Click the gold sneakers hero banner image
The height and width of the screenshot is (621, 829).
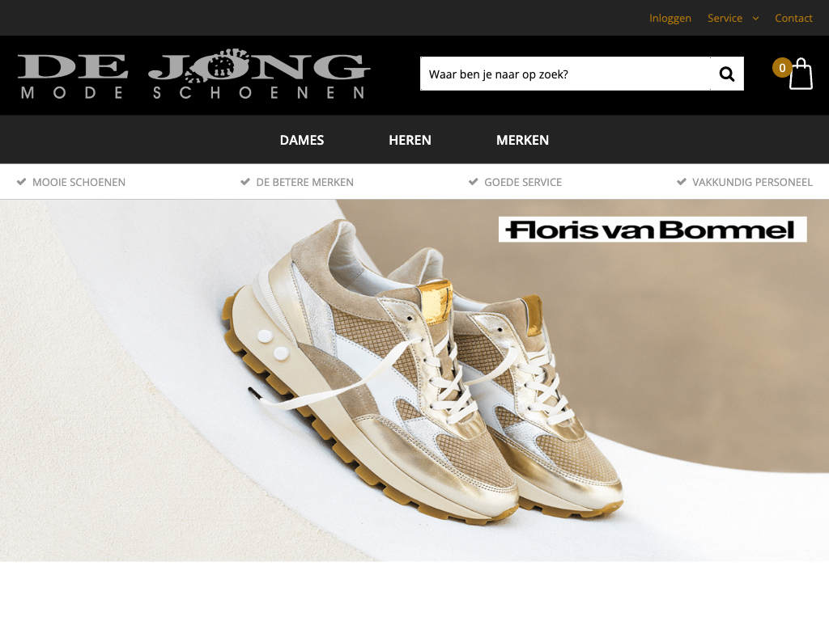click(414, 380)
